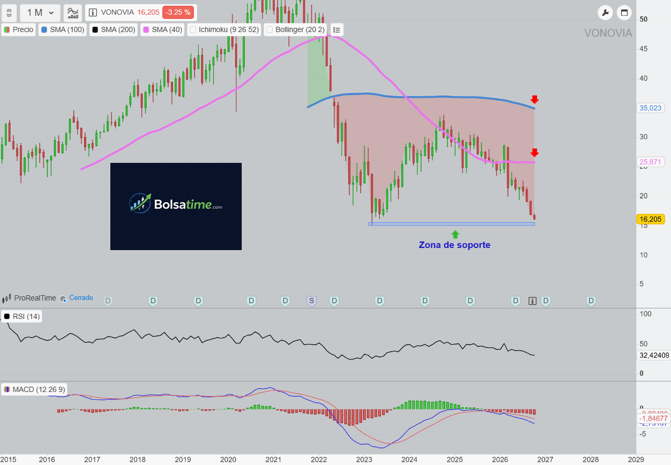Select the S split marker on the timeline
The width and height of the screenshot is (671, 465).
pos(312,301)
